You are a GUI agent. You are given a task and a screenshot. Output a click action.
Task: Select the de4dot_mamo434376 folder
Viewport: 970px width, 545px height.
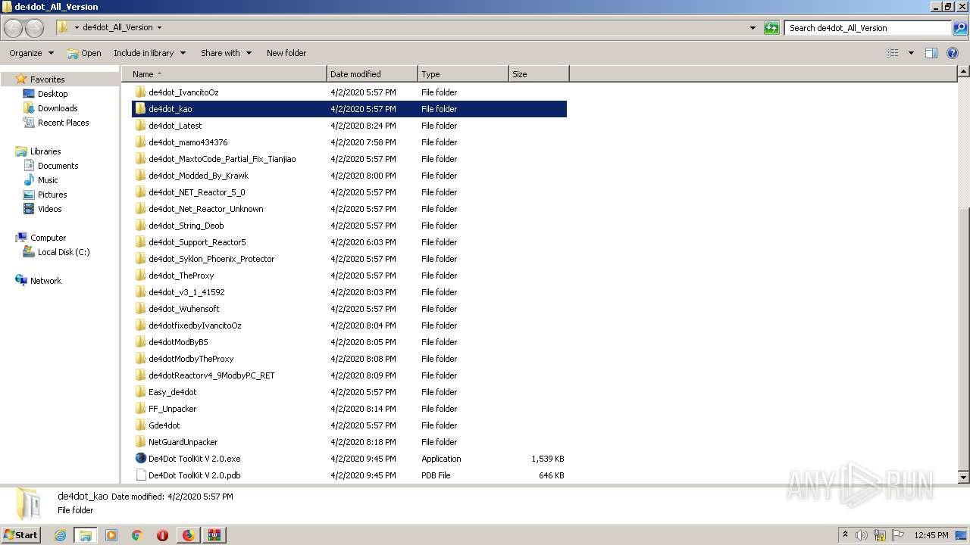pos(349,142)
